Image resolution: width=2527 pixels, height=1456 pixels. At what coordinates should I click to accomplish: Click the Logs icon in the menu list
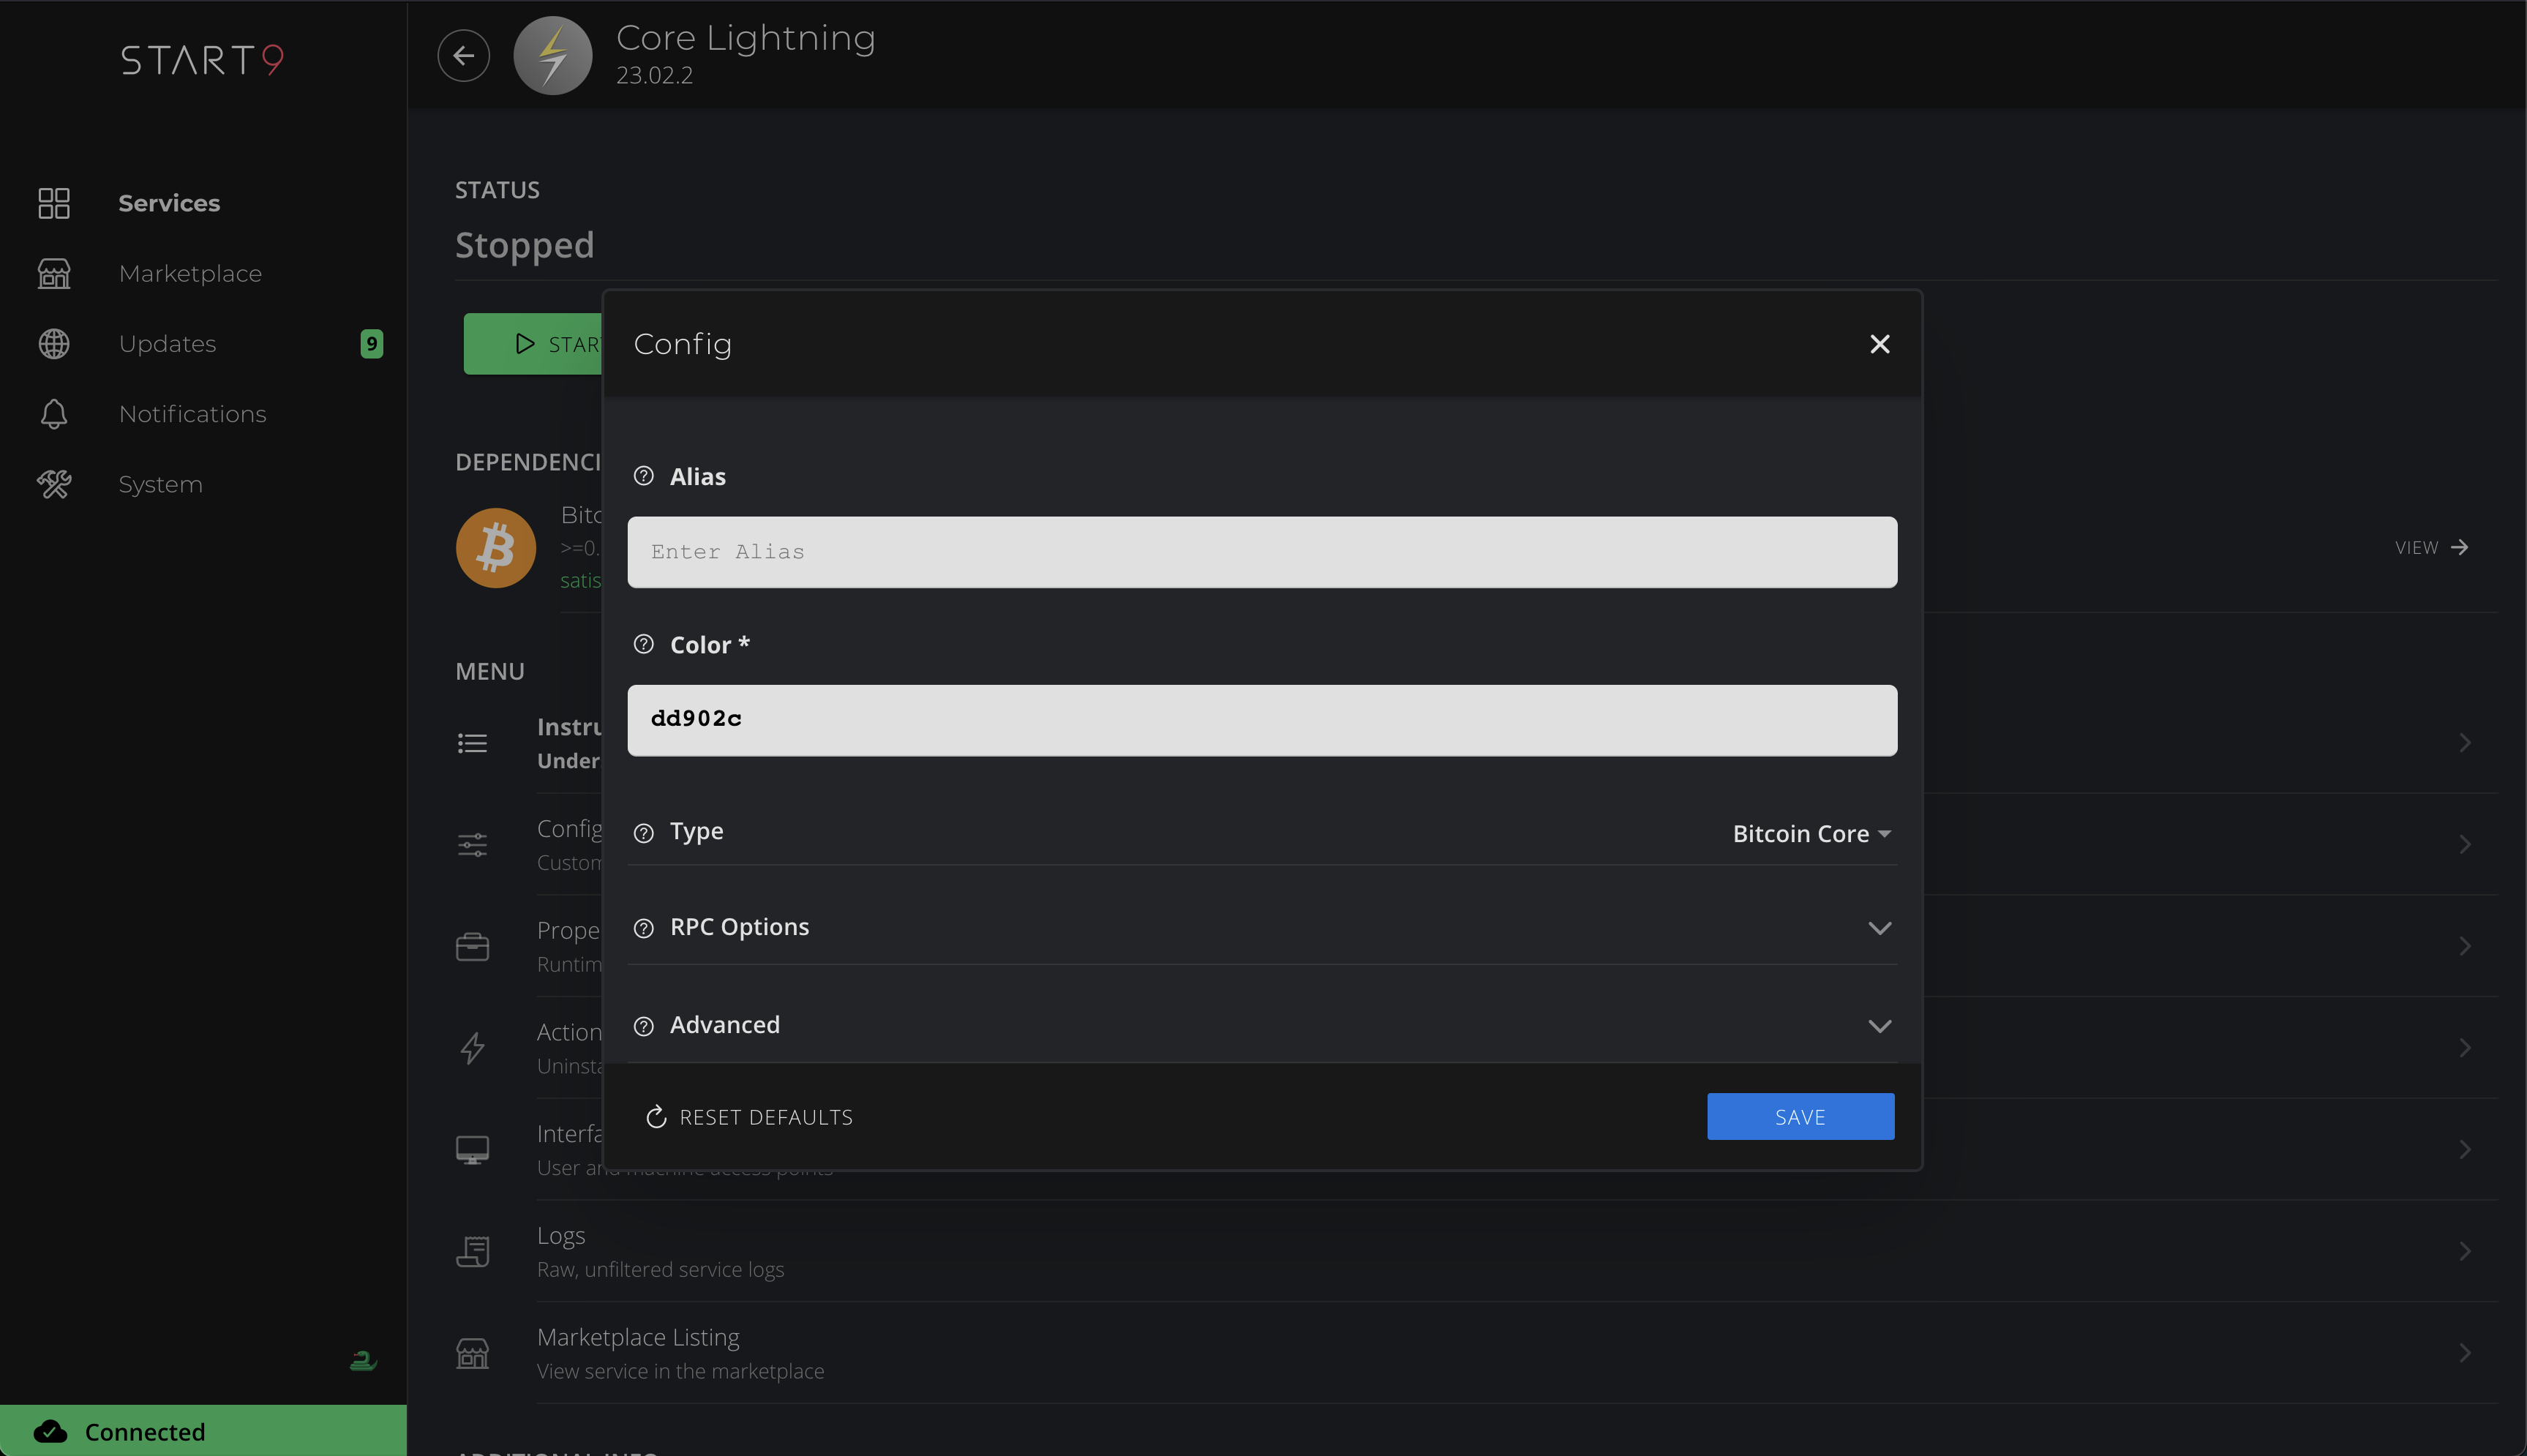[473, 1250]
